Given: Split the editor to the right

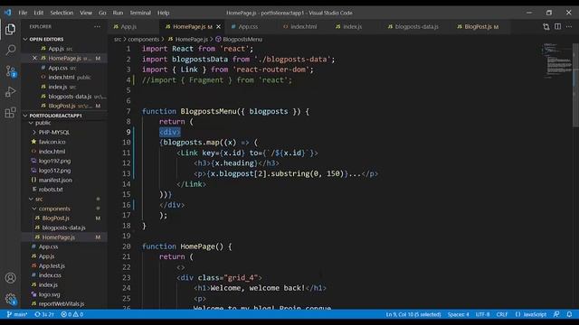Looking at the screenshot, I should 557,26.
